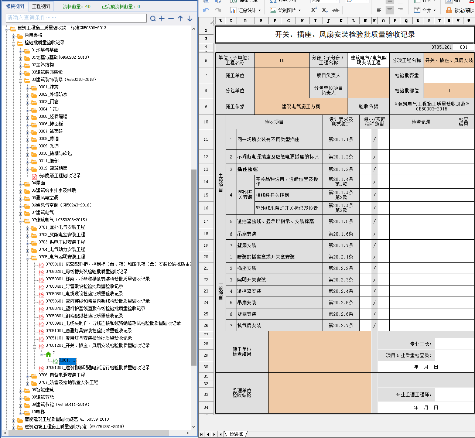The width and height of the screenshot is (475, 438).
Task: Open the 汇总统计 dropdown arrow
Action: click(x=260, y=10)
